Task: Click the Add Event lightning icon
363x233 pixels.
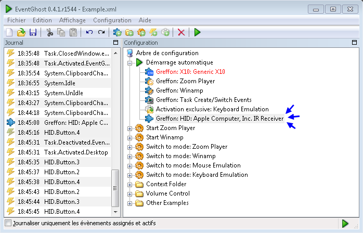Action: tap(153, 32)
